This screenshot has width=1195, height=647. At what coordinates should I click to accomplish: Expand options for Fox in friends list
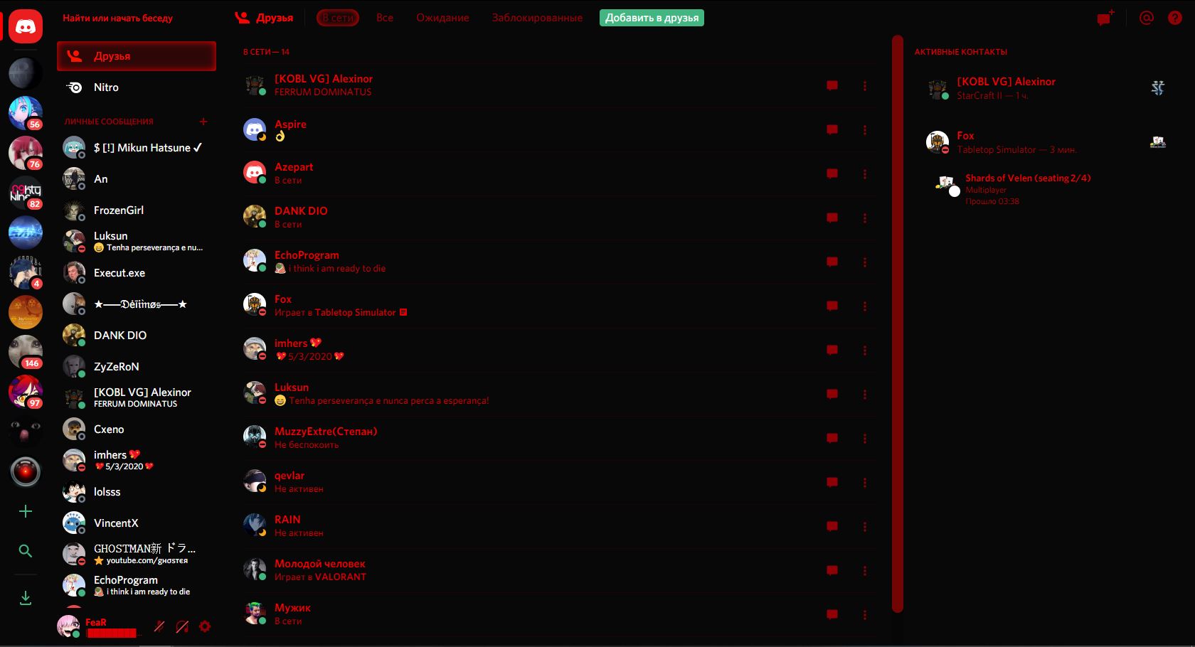click(x=865, y=306)
